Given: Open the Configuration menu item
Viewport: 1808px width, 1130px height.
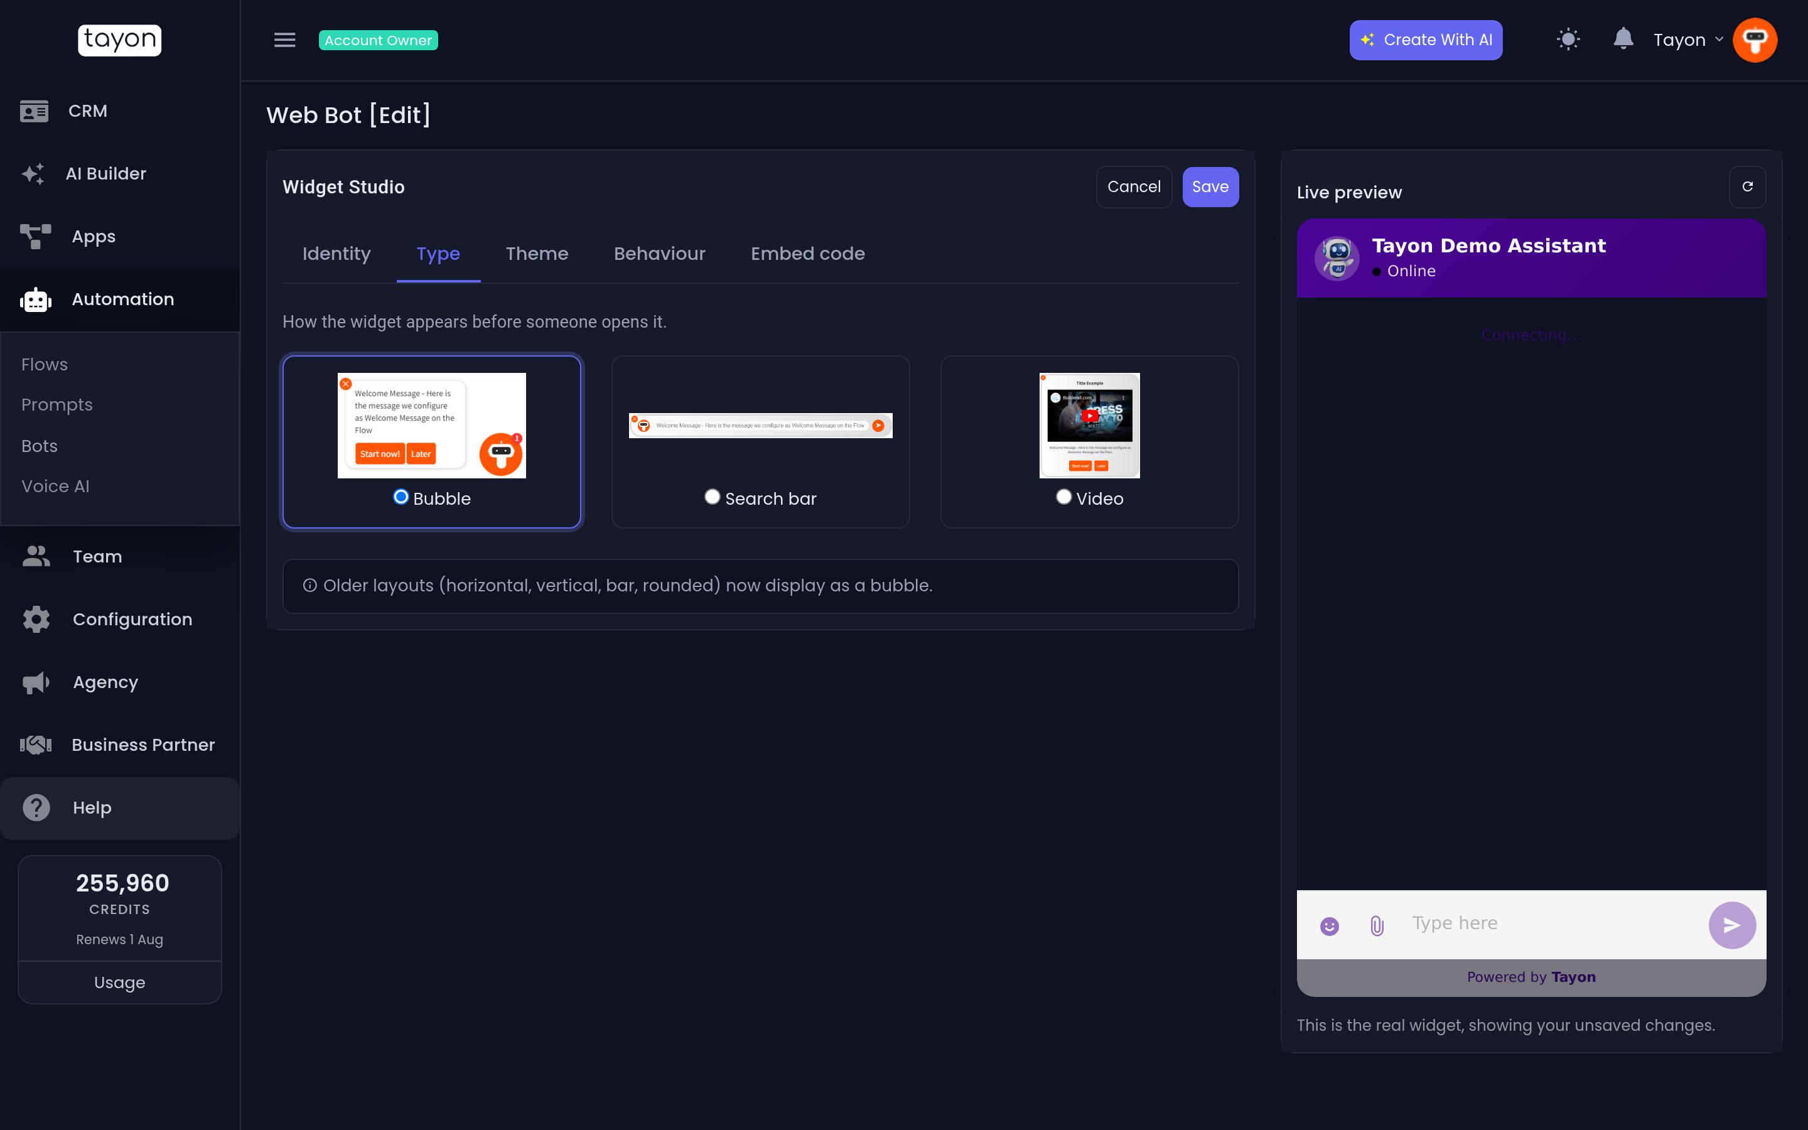Looking at the screenshot, I should point(119,620).
